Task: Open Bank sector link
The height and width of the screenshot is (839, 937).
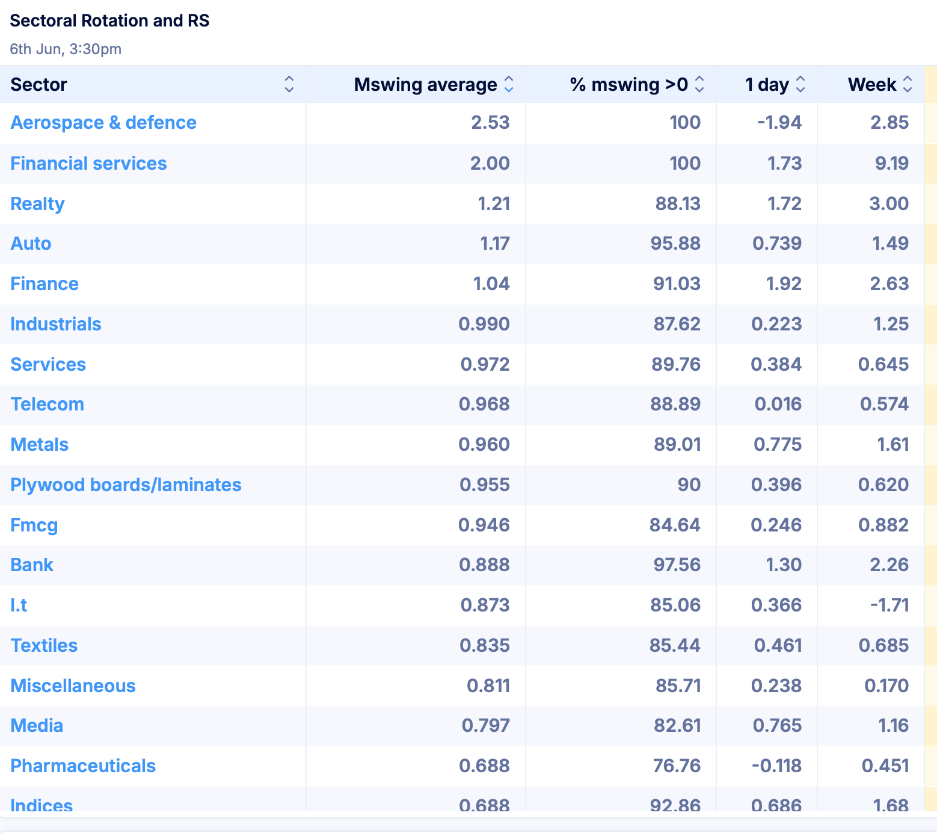Action: coord(32,565)
